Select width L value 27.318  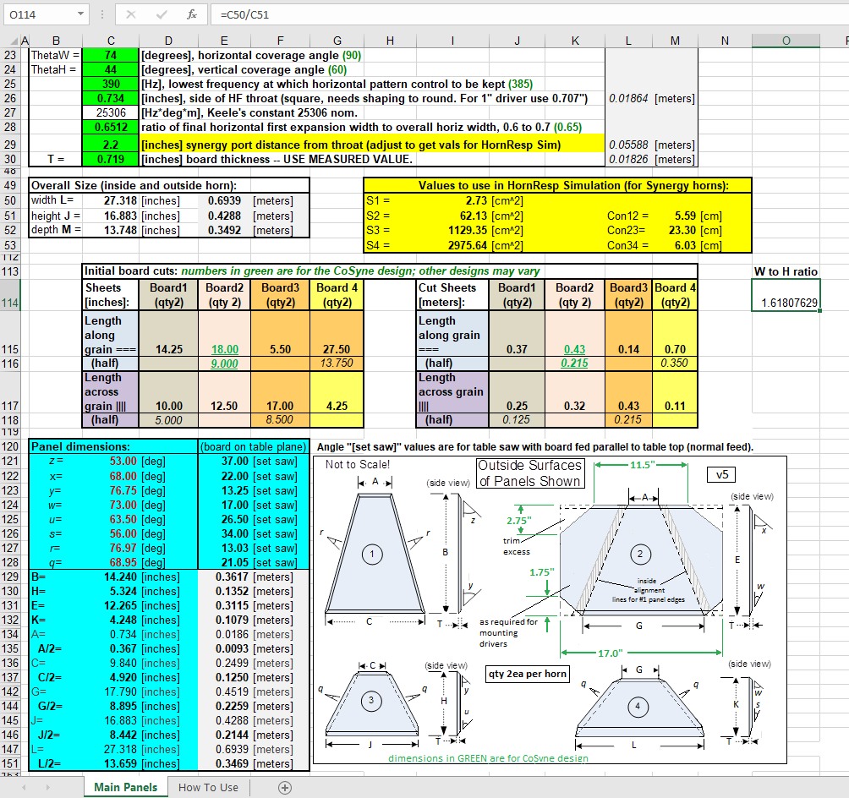click(x=111, y=201)
